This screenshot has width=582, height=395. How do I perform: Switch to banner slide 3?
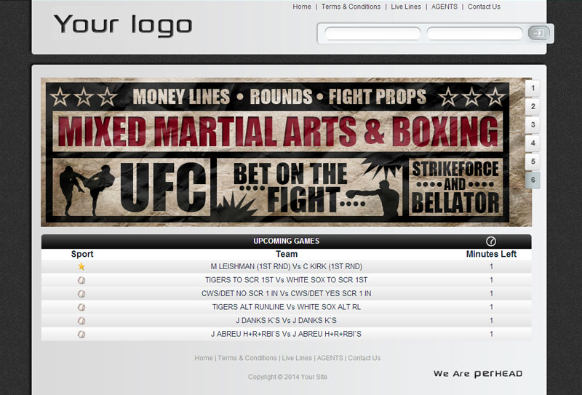coord(533,124)
